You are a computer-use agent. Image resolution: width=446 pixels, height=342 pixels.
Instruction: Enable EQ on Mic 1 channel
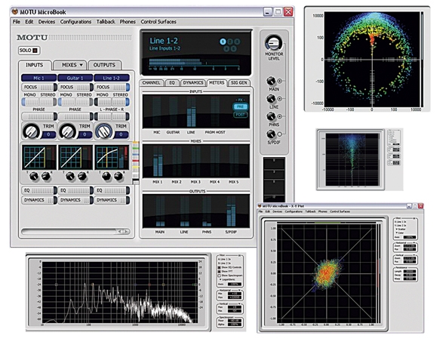click(x=39, y=190)
